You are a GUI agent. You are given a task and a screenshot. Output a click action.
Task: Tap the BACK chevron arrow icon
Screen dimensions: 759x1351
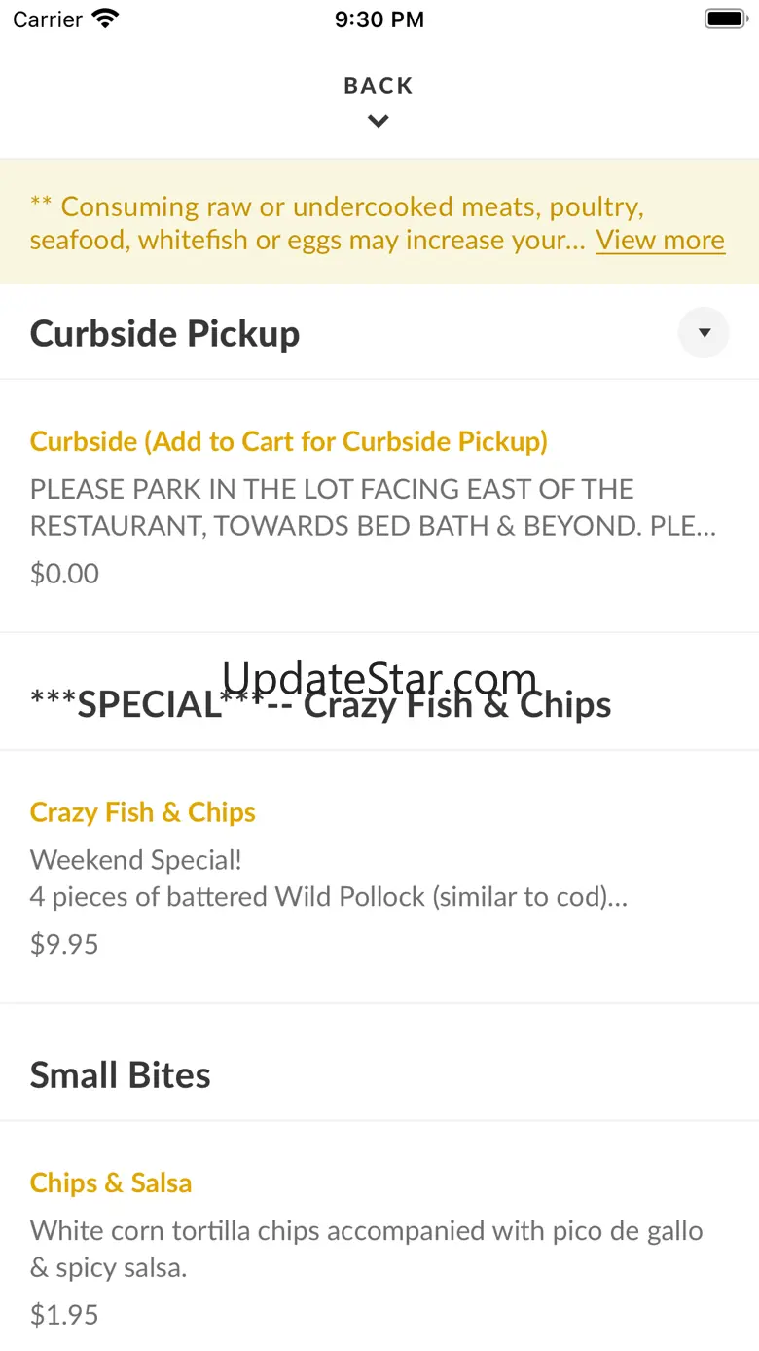(x=379, y=122)
